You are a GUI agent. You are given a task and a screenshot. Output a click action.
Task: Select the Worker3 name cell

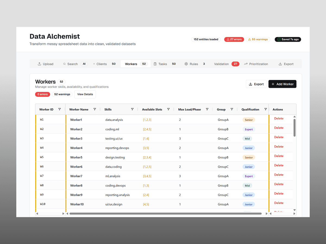point(83,139)
